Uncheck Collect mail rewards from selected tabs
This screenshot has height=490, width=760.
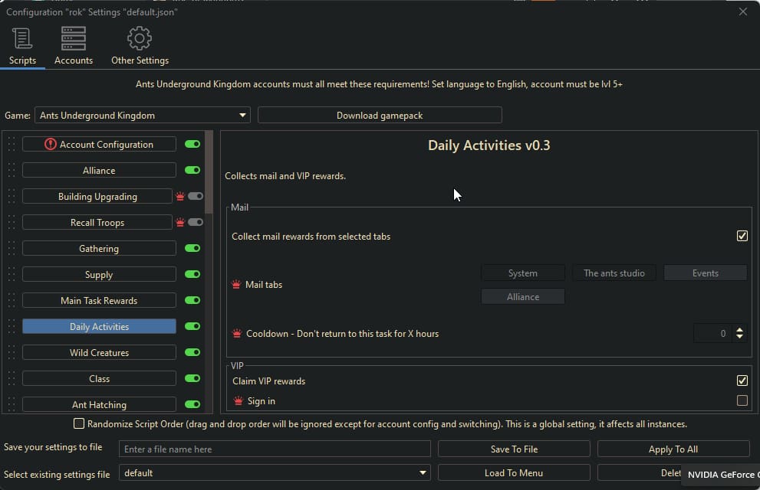(742, 236)
